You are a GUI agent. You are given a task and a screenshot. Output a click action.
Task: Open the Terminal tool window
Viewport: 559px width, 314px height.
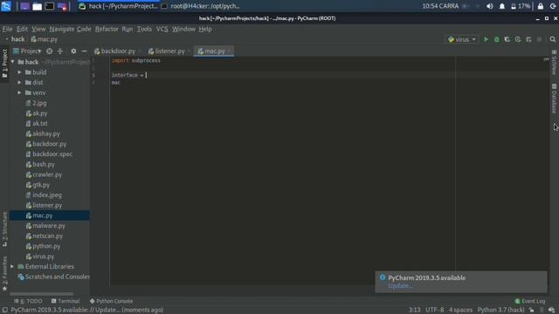tap(66, 301)
